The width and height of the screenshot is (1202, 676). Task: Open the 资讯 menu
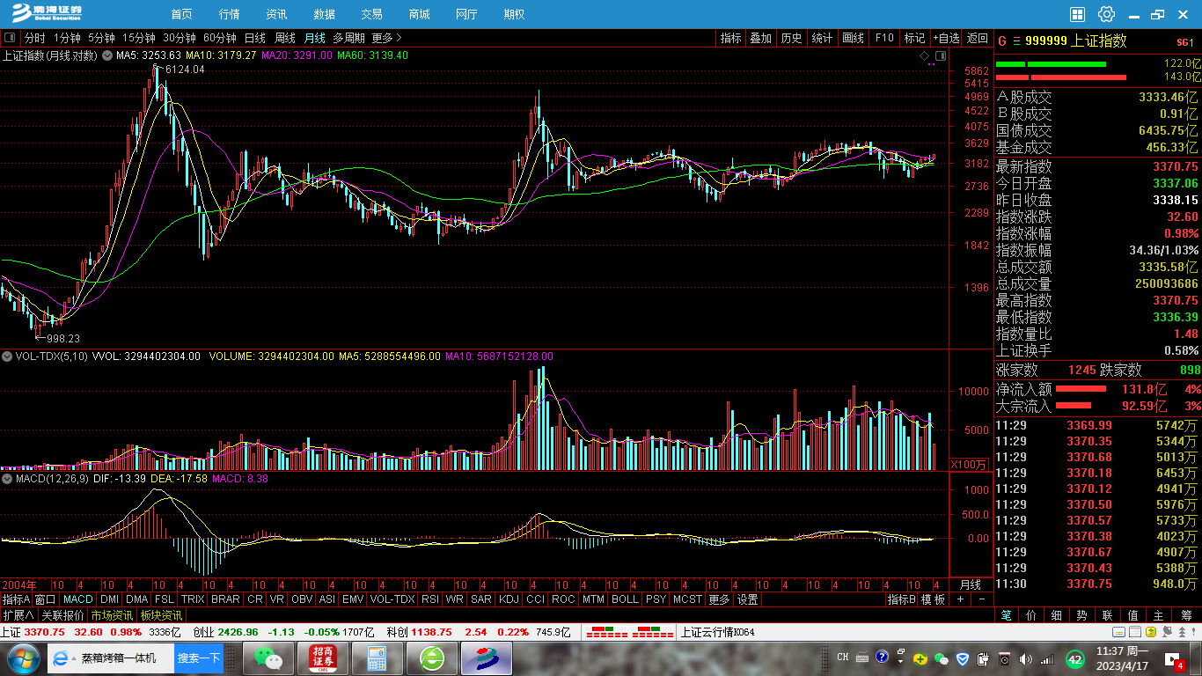[277, 14]
